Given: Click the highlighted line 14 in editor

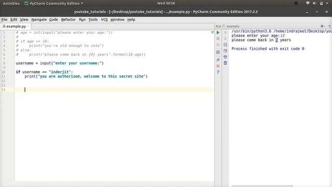Looking at the screenshot, I should (114, 89).
